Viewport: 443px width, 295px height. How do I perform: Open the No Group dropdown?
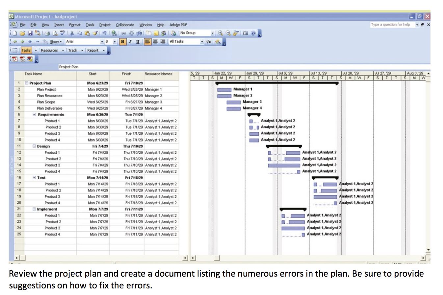[213, 33]
